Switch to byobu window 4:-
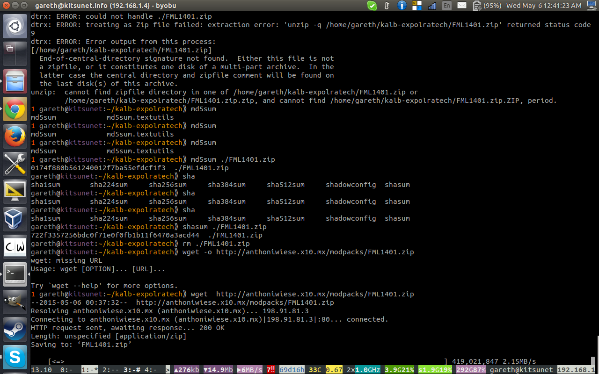This screenshot has height=374, width=599. click(151, 370)
